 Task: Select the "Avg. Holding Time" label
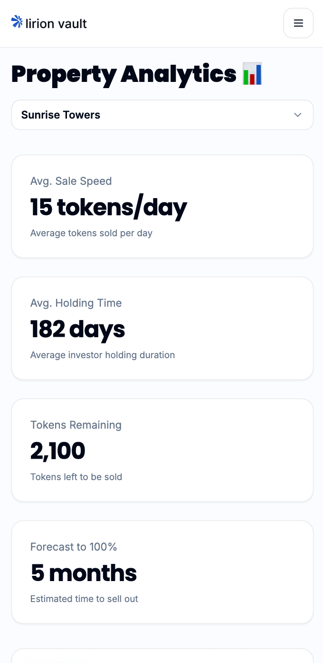point(76,303)
